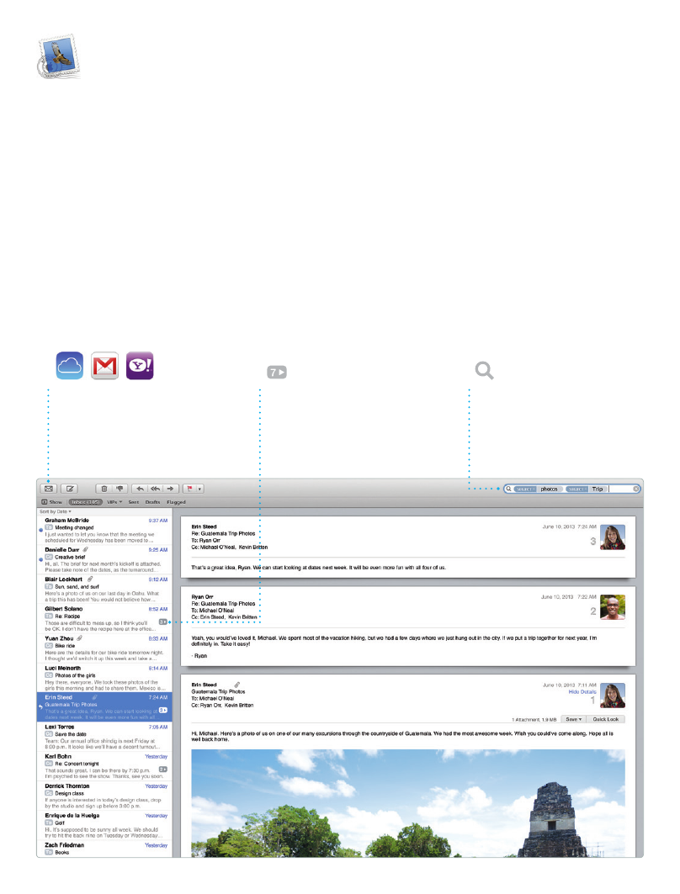680x894 pixels.
Task: Click the Yahoo account icon
Action: [x=140, y=366]
